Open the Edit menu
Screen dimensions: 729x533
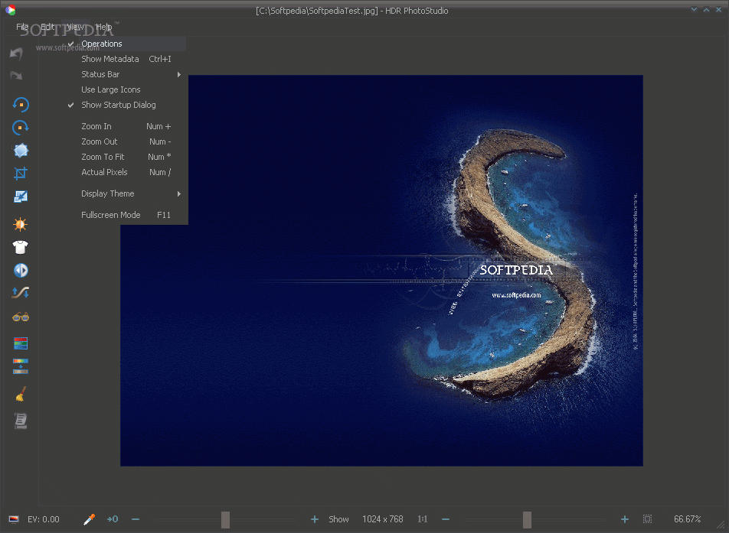(x=47, y=27)
